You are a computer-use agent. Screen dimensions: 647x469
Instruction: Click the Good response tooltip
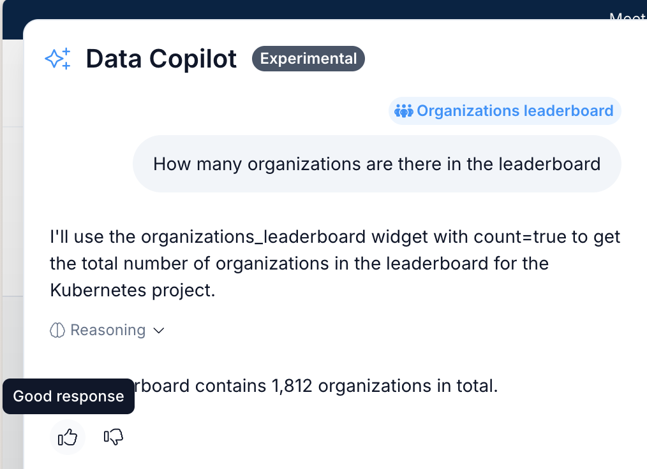pos(68,396)
